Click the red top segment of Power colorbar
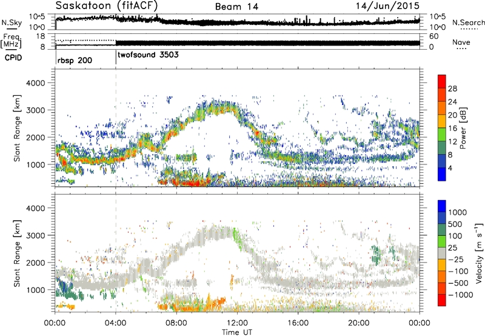This screenshot has height=336, width=485. click(442, 81)
